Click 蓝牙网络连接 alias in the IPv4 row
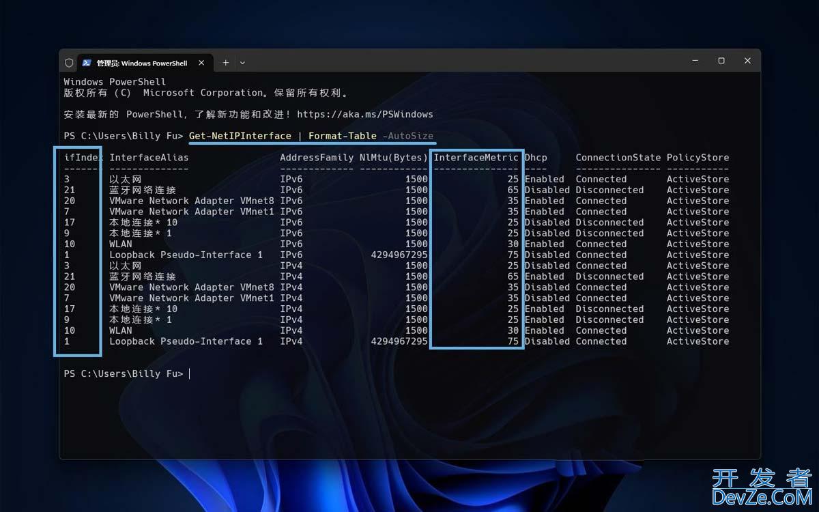The height and width of the screenshot is (512, 819). point(143,276)
